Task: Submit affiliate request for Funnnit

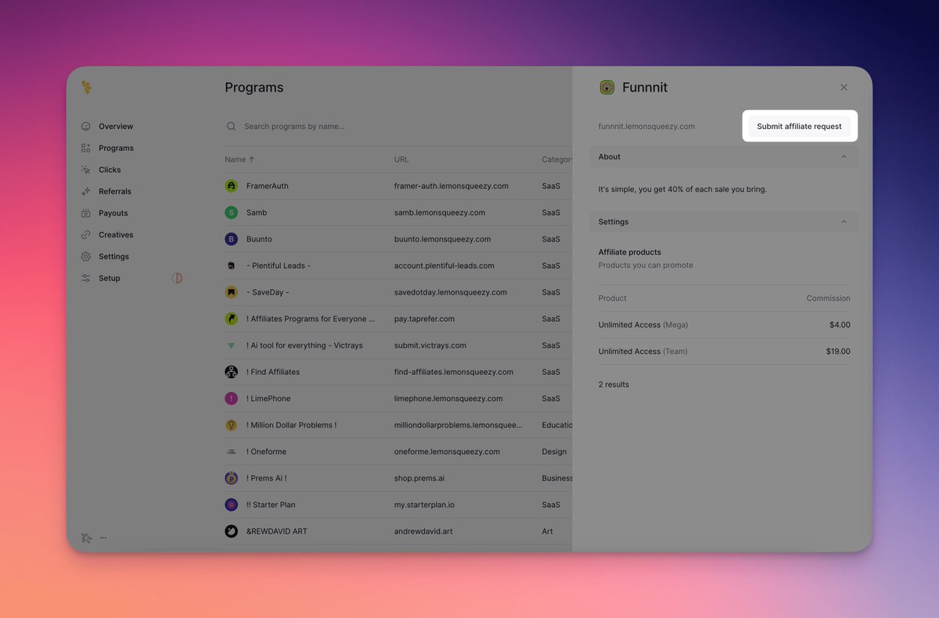Action: pos(800,127)
